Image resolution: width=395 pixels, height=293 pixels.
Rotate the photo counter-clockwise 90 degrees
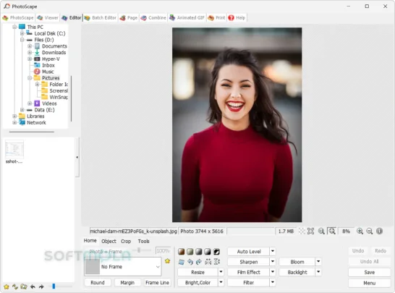(x=190, y=262)
